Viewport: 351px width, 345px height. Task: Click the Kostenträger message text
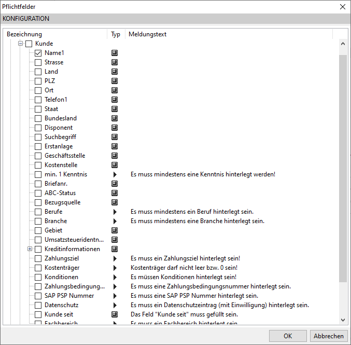pos(184,268)
